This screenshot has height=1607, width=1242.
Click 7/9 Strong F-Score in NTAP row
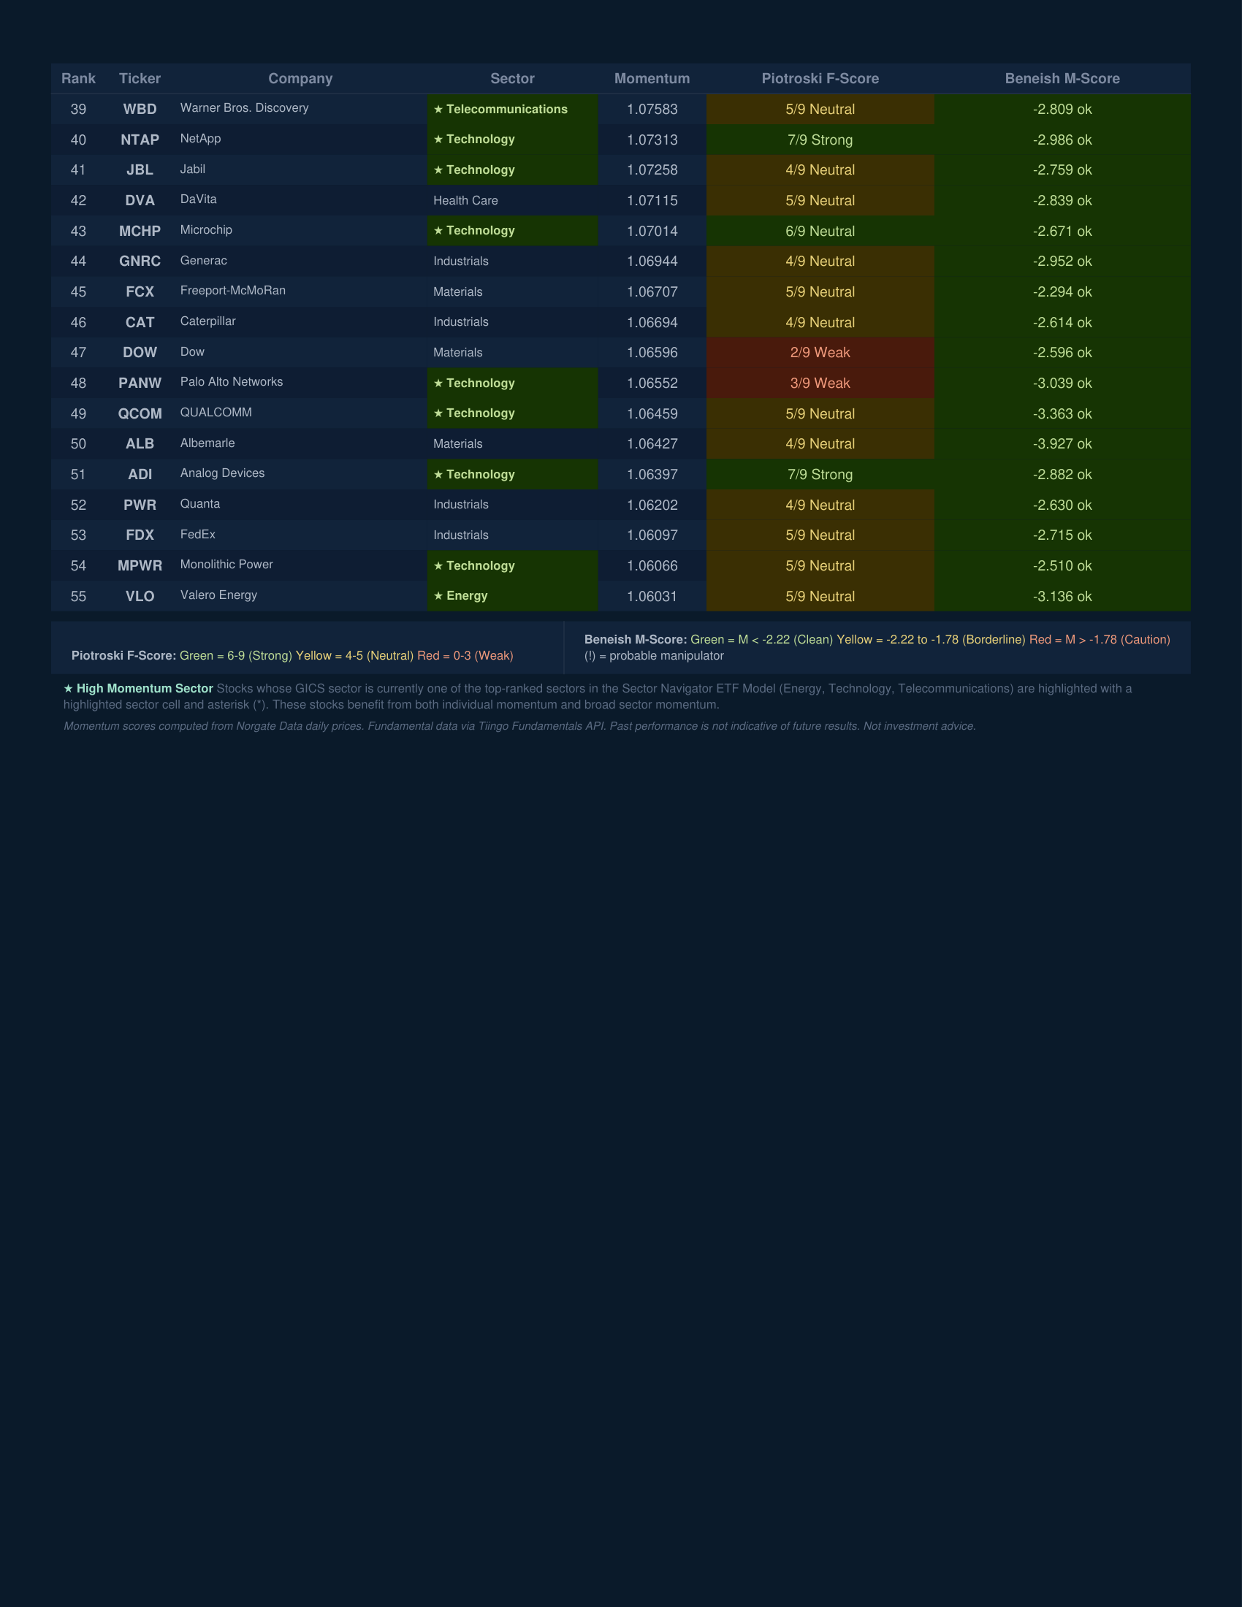pyautogui.click(x=820, y=140)
